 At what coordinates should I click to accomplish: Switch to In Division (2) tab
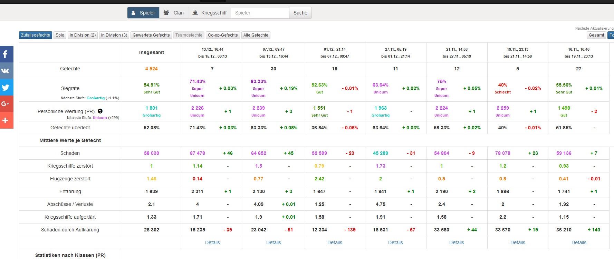pos(83,35)
